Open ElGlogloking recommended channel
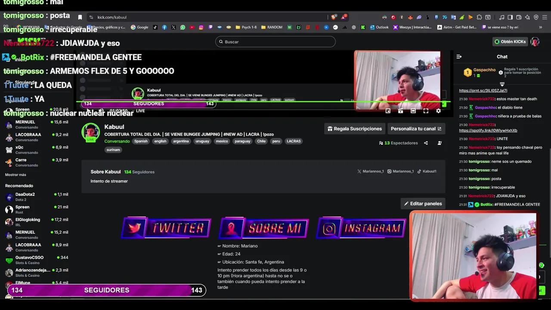 (37, 222)
